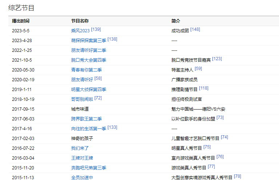Open the 向往的生活第一季 link
The height and width of the screenshot is (181, 279).
[x=89, y=129]
